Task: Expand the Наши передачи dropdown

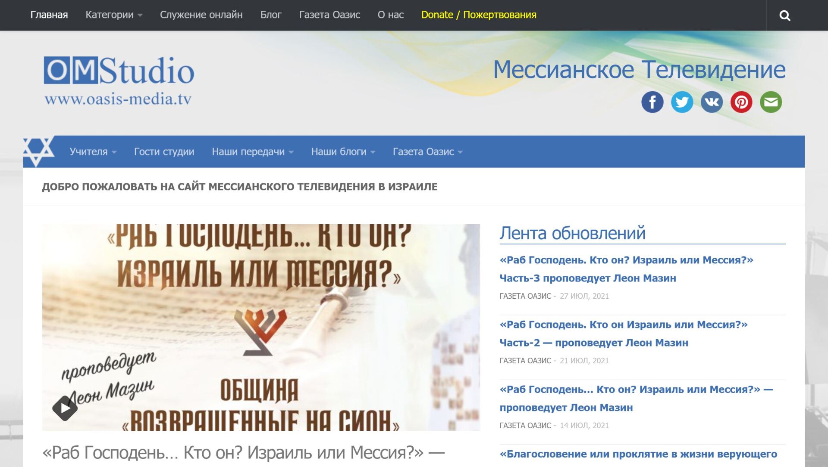Action: [253, 152]
